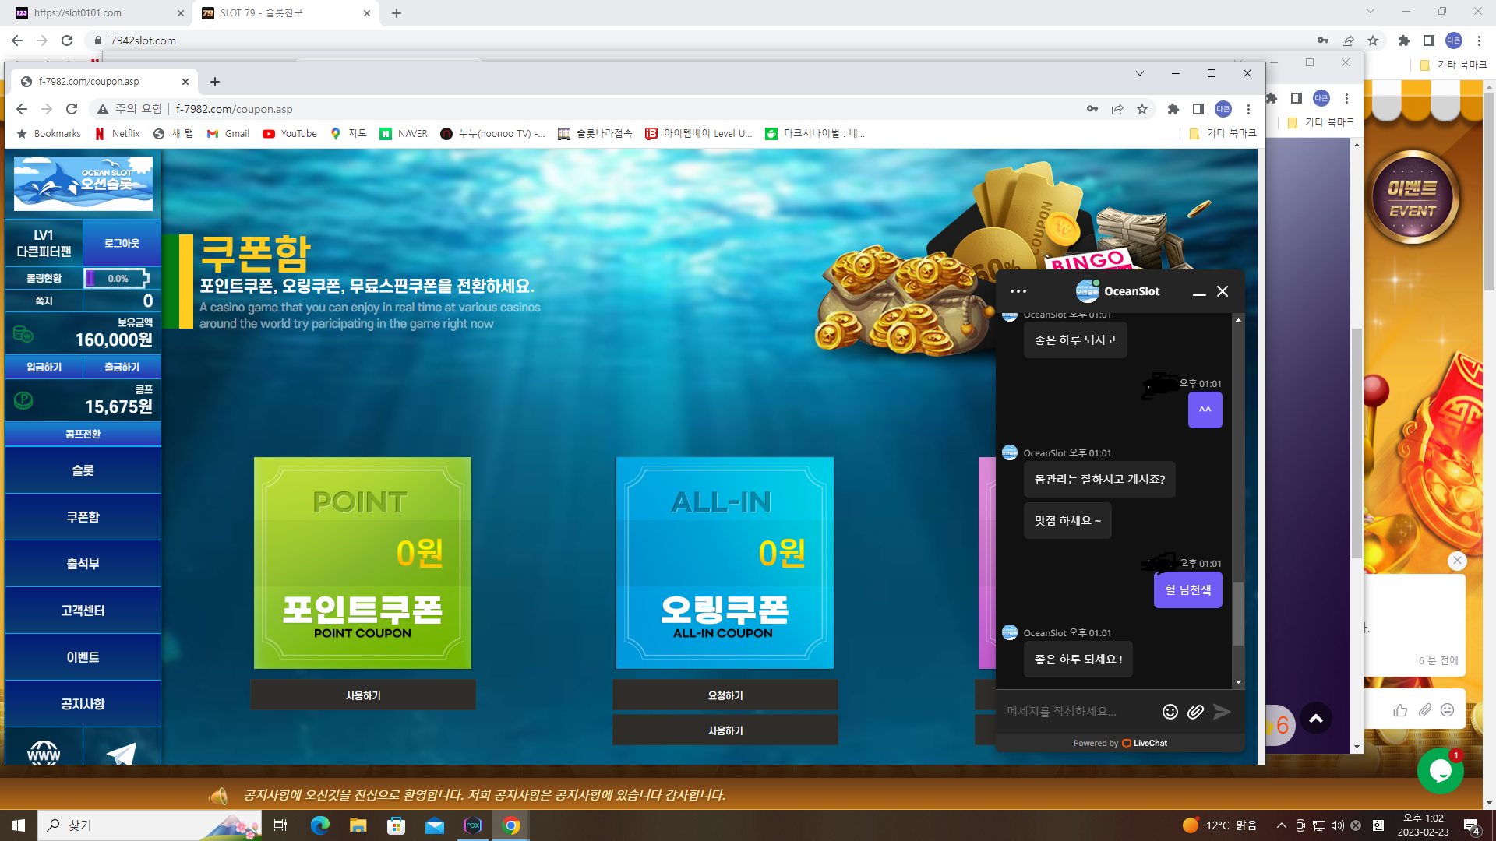1496x841 pixels.
Task: Send the chat message
Action: click(x=1222, y=712)
